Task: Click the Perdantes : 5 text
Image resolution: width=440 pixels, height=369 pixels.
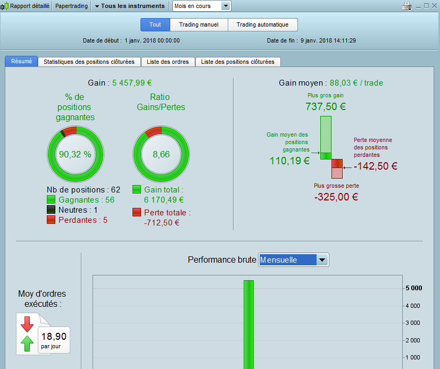Action: tap(83, 220)
